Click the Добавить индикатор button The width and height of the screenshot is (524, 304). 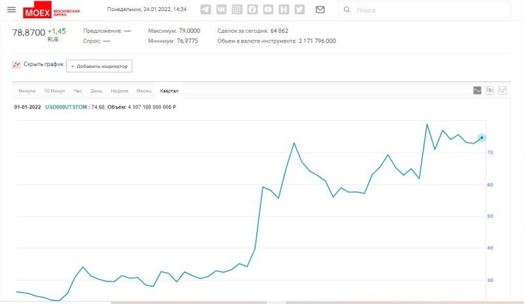pyautogui.click(x=99, y=66)
